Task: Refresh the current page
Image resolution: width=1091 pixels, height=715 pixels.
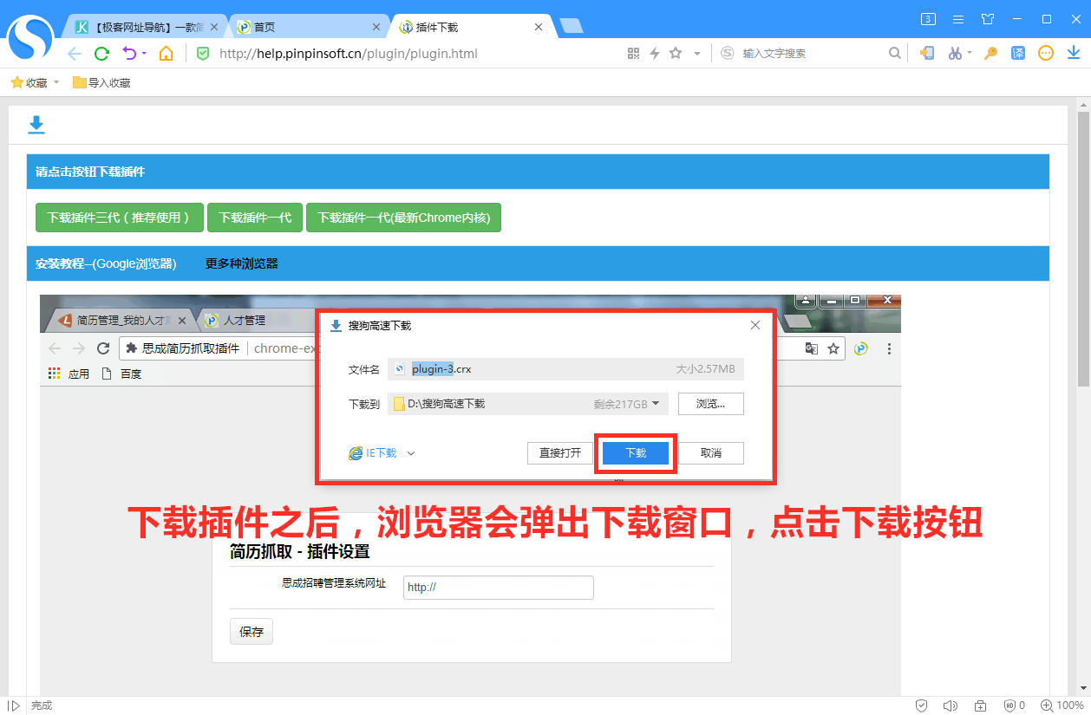Action: [101, 53]
